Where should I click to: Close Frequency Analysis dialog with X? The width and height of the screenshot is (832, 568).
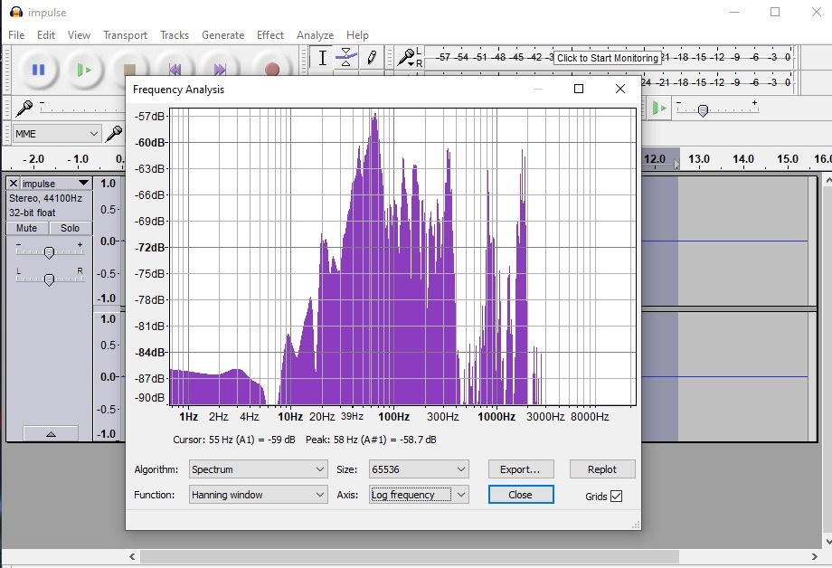pos(619,89)
